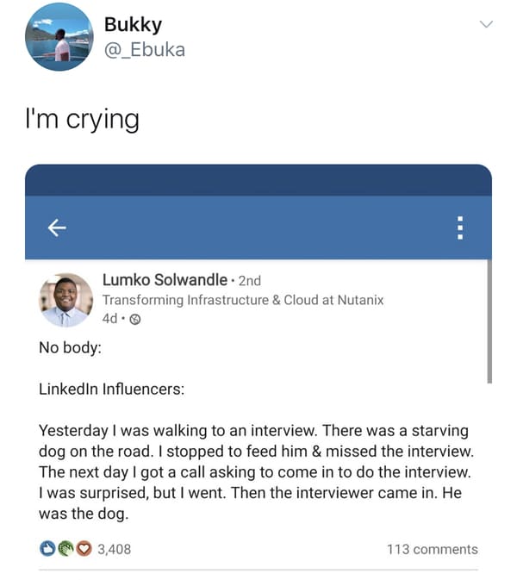Click the Nutanix headline text
The height and width of the screenshot is (580, 517).
pos(243,300)
